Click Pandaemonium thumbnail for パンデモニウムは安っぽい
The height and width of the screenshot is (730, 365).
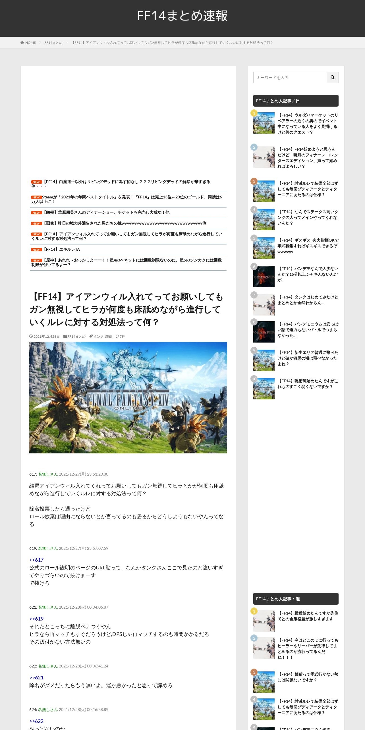tap(264, 332)
